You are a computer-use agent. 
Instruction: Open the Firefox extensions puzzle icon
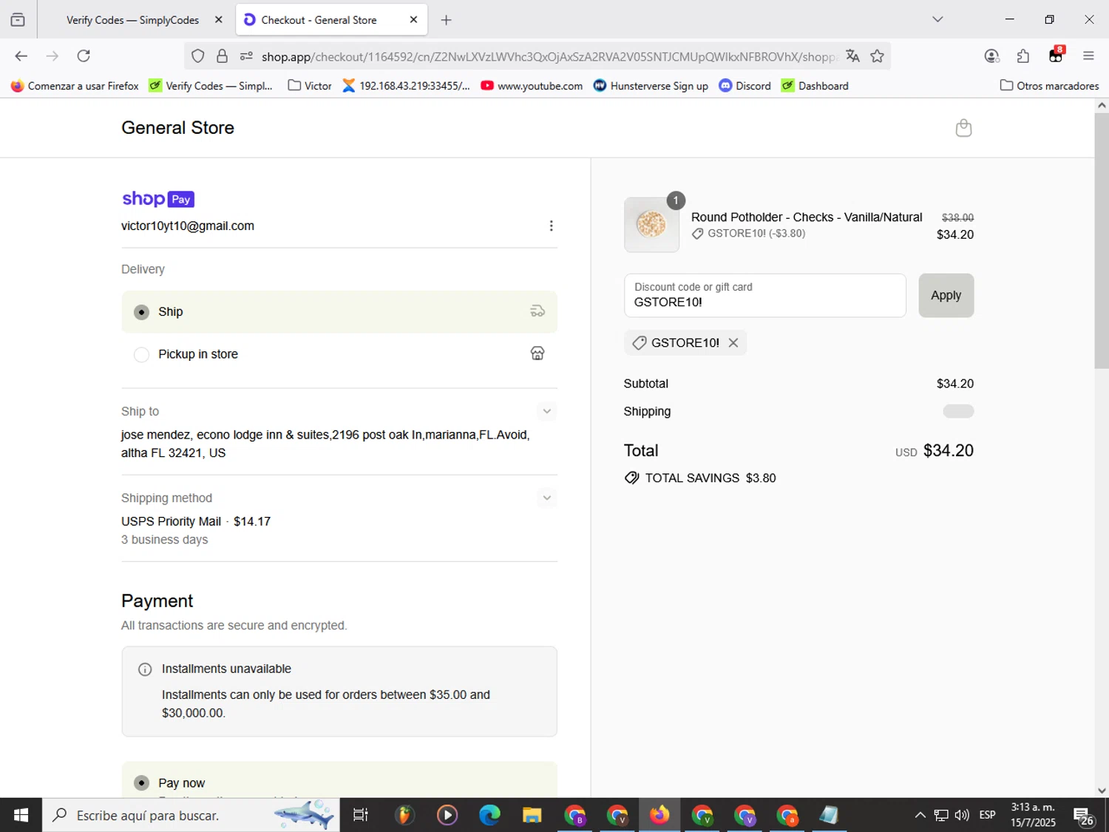pos(1023,56)
